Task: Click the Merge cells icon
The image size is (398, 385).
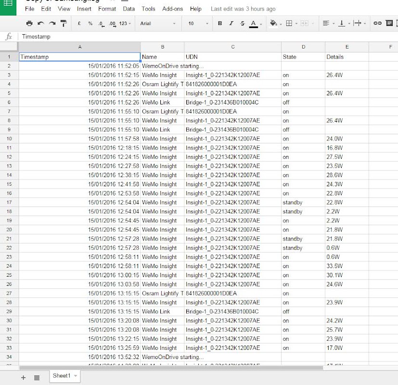Action: (304, 24)
